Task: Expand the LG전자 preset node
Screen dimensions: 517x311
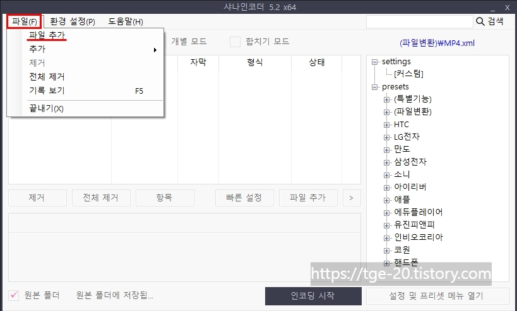Action: (386, 137)
